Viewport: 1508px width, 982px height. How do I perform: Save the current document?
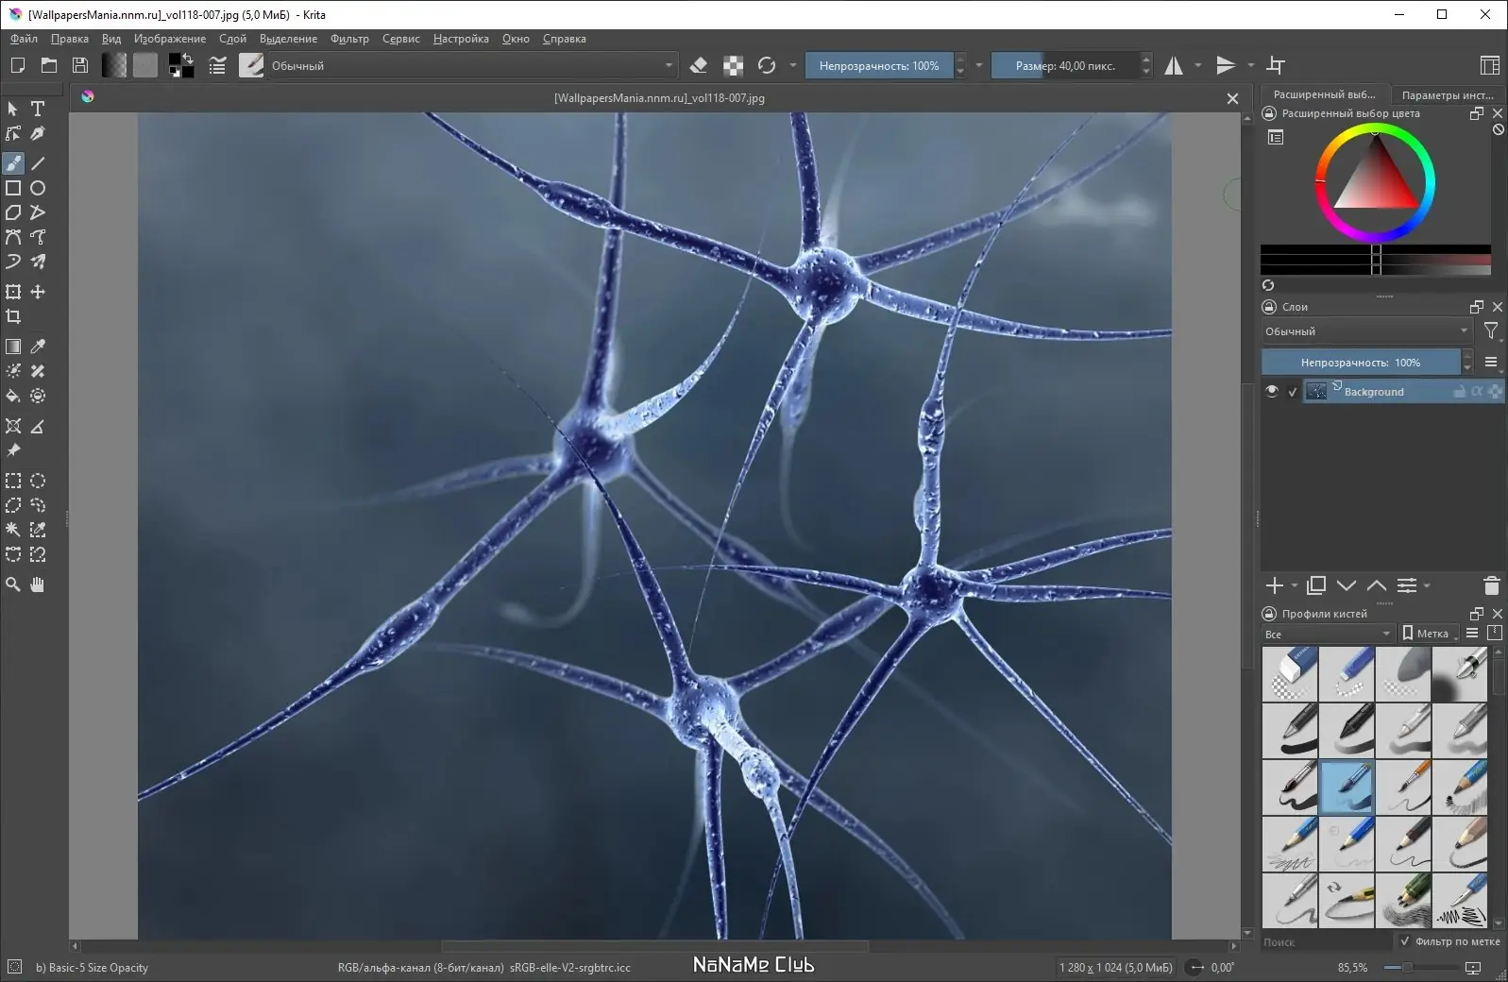pyautogui.click(x=80, y=65)
